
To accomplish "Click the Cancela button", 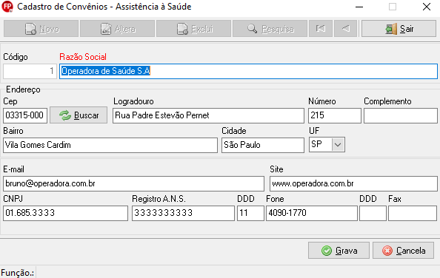I will [403, 251].
